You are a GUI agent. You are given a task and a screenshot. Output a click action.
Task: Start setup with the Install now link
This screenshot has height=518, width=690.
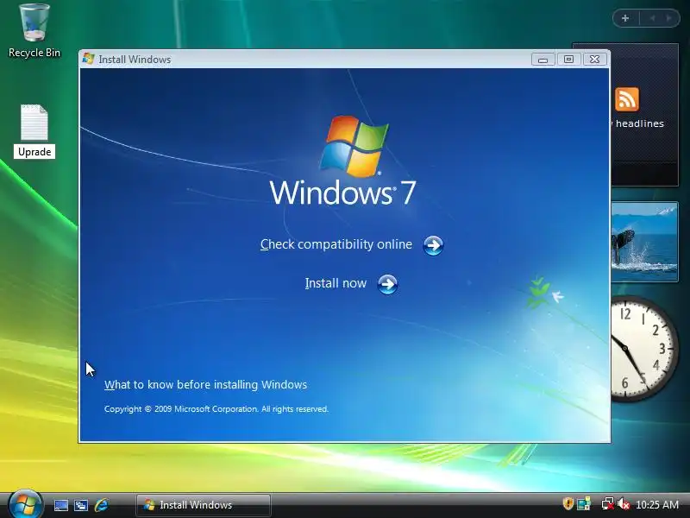click(336, 283)
